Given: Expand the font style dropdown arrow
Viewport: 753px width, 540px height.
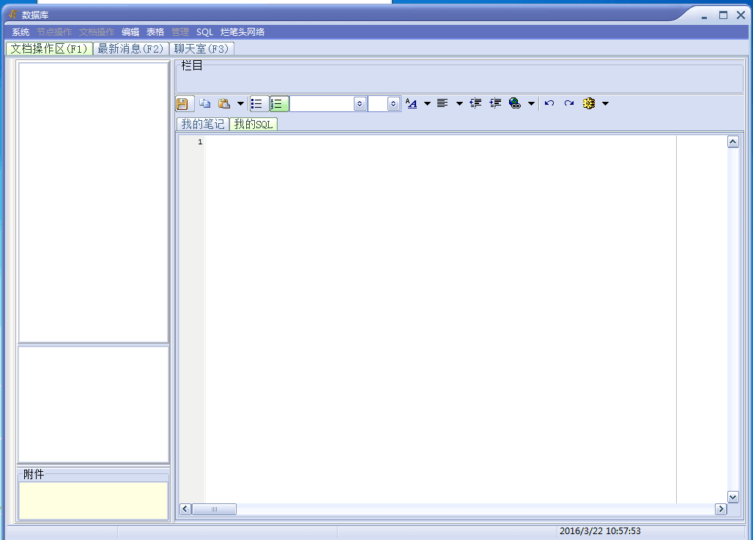Looking at the screenshot, I should [x=427, y=103].
